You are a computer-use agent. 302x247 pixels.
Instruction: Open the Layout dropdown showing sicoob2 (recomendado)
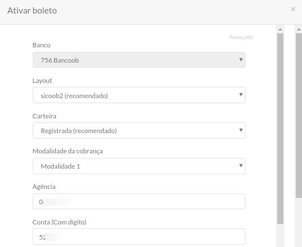tap(139, 95)
